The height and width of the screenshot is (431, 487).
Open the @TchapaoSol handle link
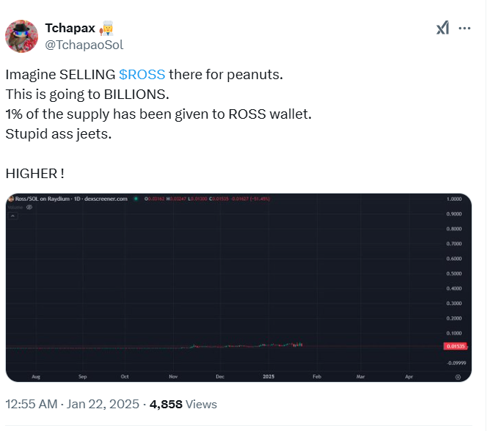pos(84,45)
